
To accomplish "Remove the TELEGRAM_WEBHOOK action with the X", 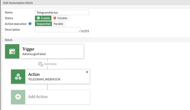I will click(87, 72).
